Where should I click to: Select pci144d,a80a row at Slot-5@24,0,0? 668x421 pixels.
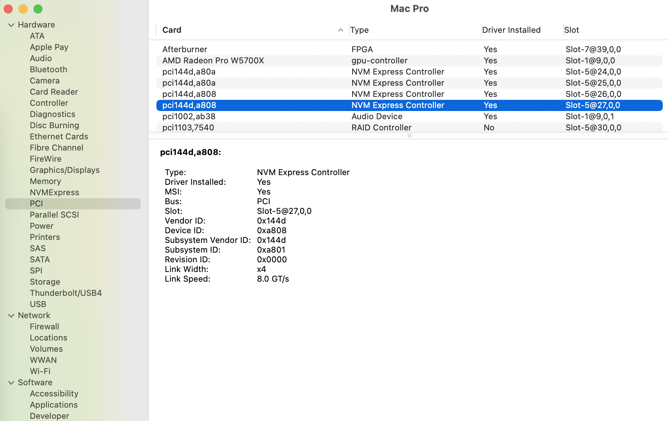coord(410,72)
